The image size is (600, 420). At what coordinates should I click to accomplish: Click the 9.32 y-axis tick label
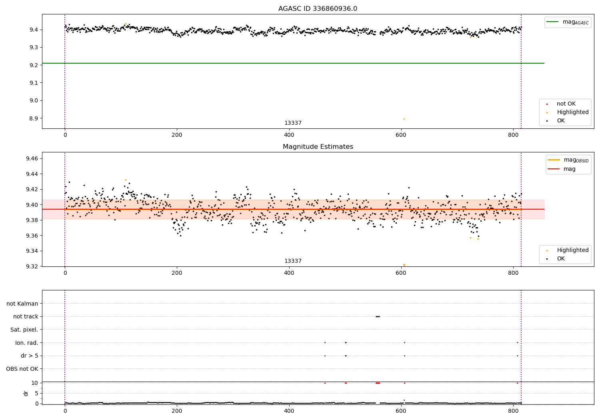pyautogui.click(x=32, y=266)
